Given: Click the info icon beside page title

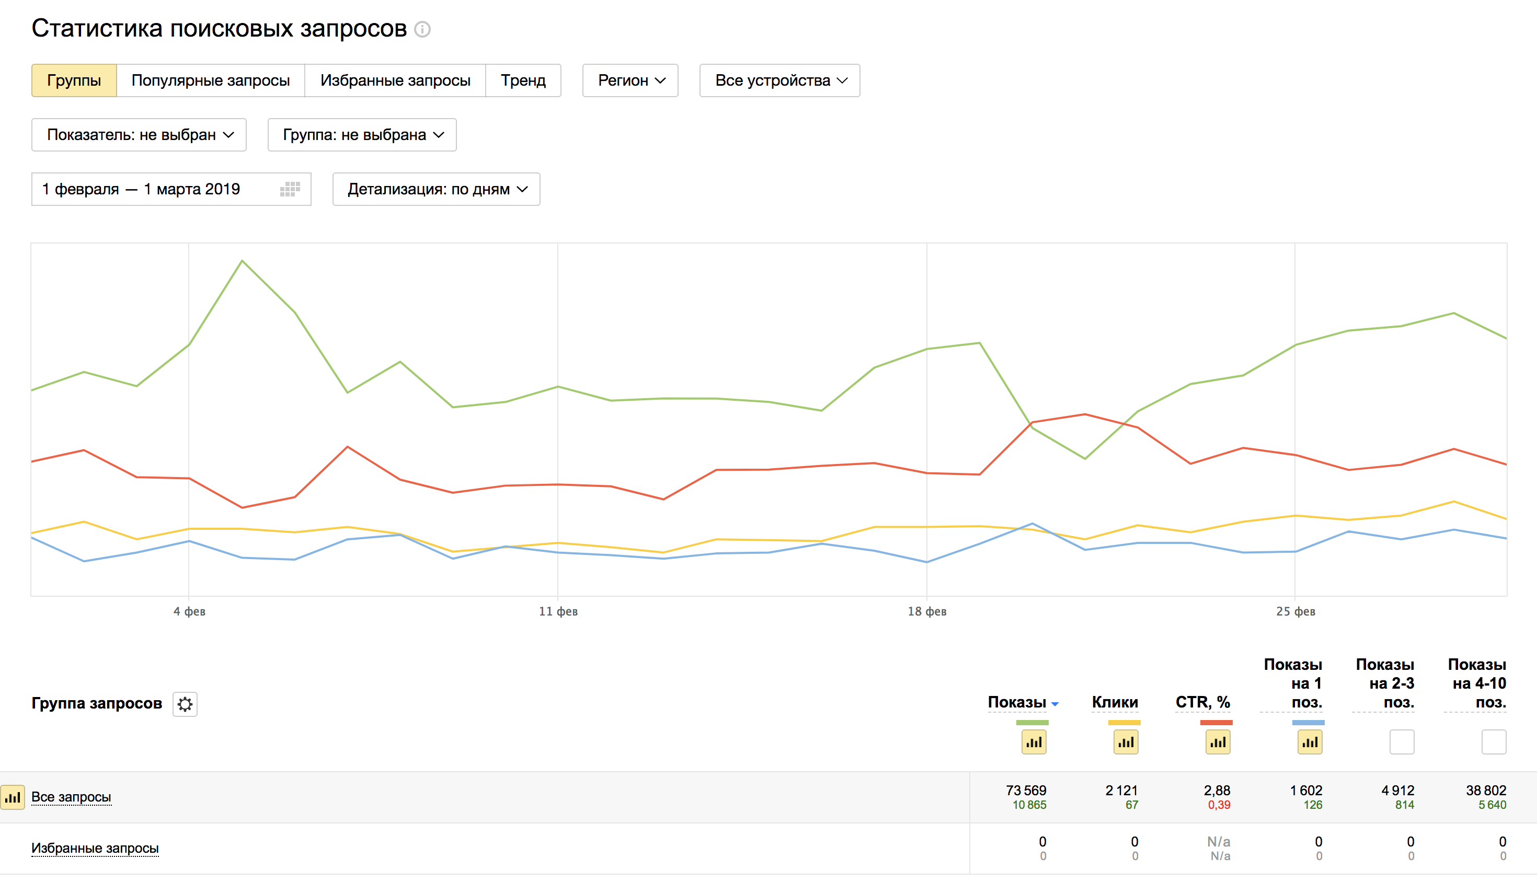Looking at the screenshot, I should point(422,29).
